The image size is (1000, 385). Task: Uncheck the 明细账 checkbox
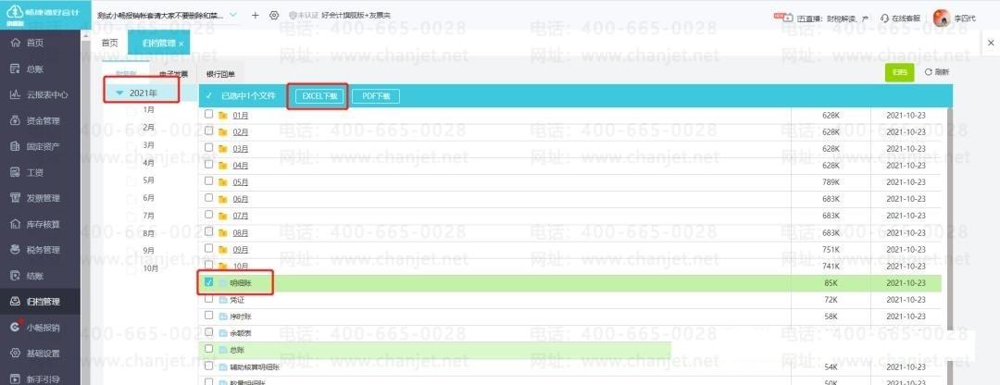coord(208,281)
